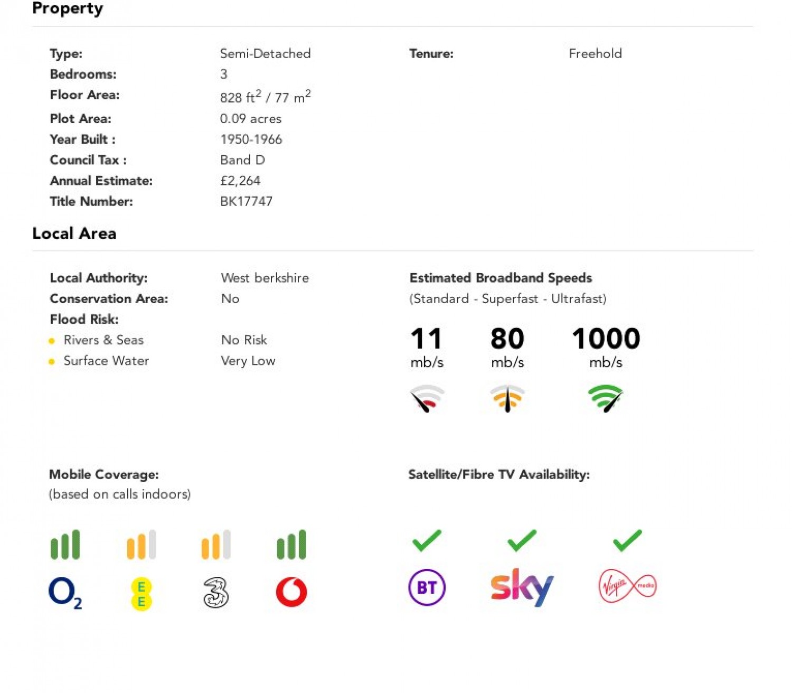Click the red standard broadband speed gauge

427,399
